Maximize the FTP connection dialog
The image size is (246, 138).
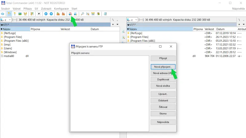(x=160, y=47)
